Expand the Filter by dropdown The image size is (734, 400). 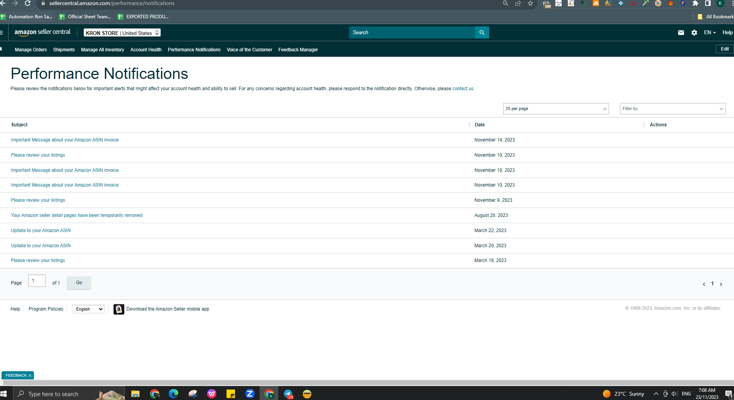click(673, 109)
